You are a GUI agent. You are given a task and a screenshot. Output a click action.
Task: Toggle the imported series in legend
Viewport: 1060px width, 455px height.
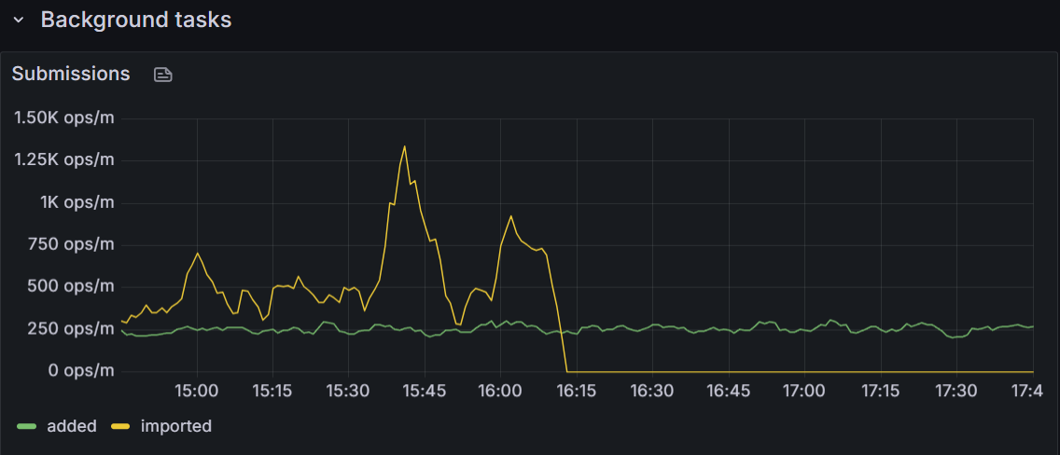[x=175, y=426]
